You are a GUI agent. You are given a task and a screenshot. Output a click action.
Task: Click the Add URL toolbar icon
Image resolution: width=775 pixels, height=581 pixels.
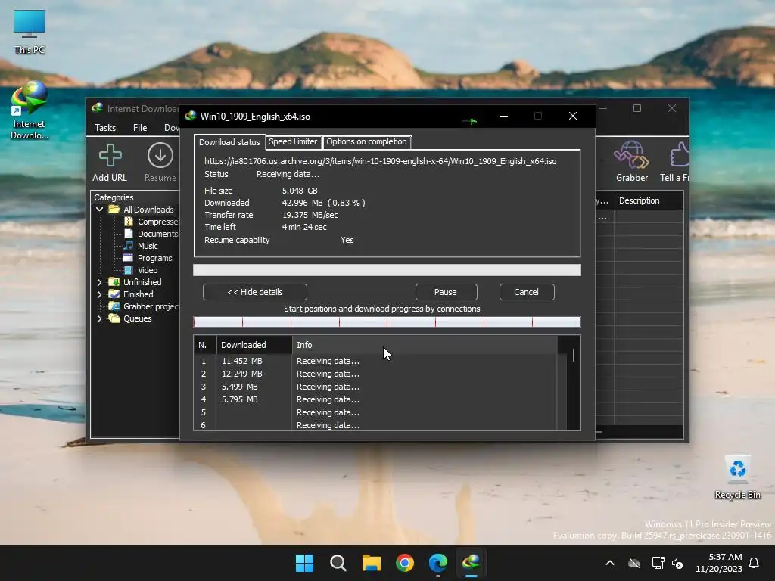110,156
